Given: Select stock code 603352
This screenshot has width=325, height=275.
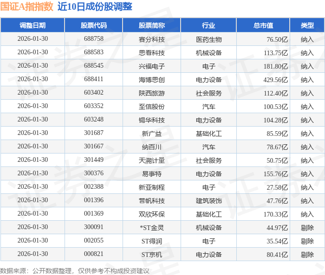Looking at the screenshot, I should (x=94, y=106).
